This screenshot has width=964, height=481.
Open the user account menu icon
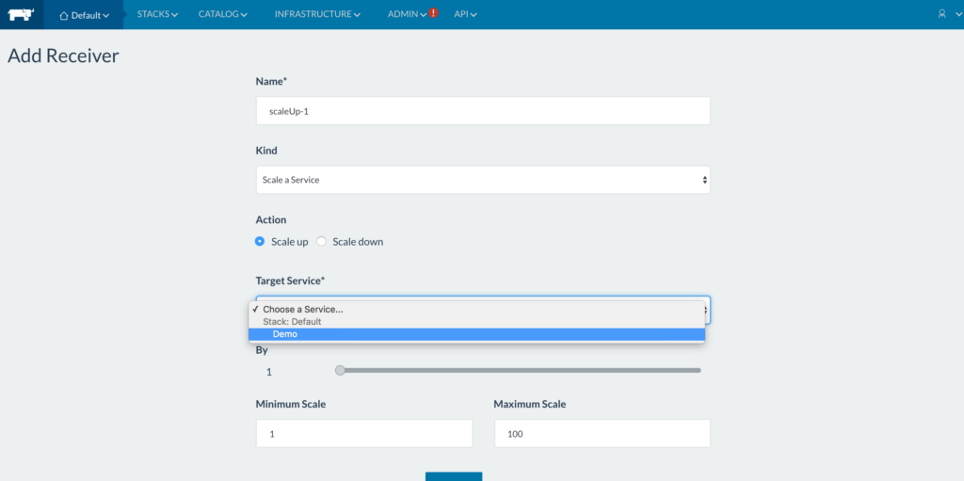(x=942, y=14)
